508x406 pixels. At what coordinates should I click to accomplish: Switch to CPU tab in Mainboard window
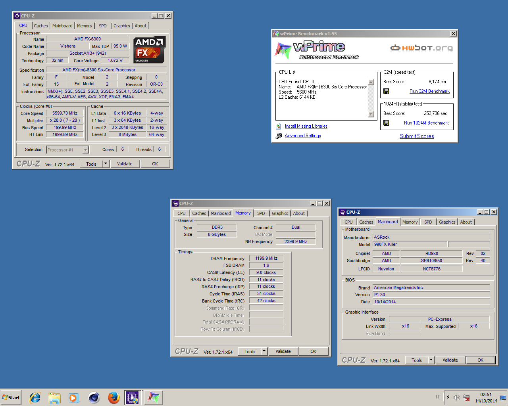(348, 222)
